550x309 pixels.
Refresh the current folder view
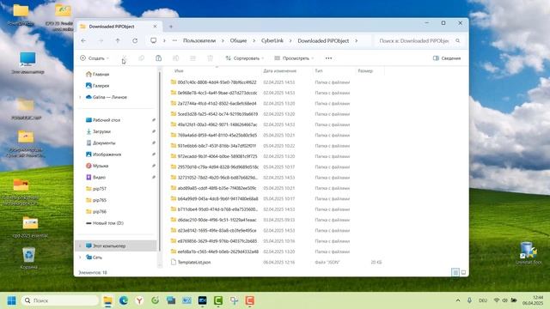(x=135, y=40)
